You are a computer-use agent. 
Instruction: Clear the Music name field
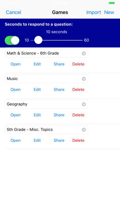[84, 79]
